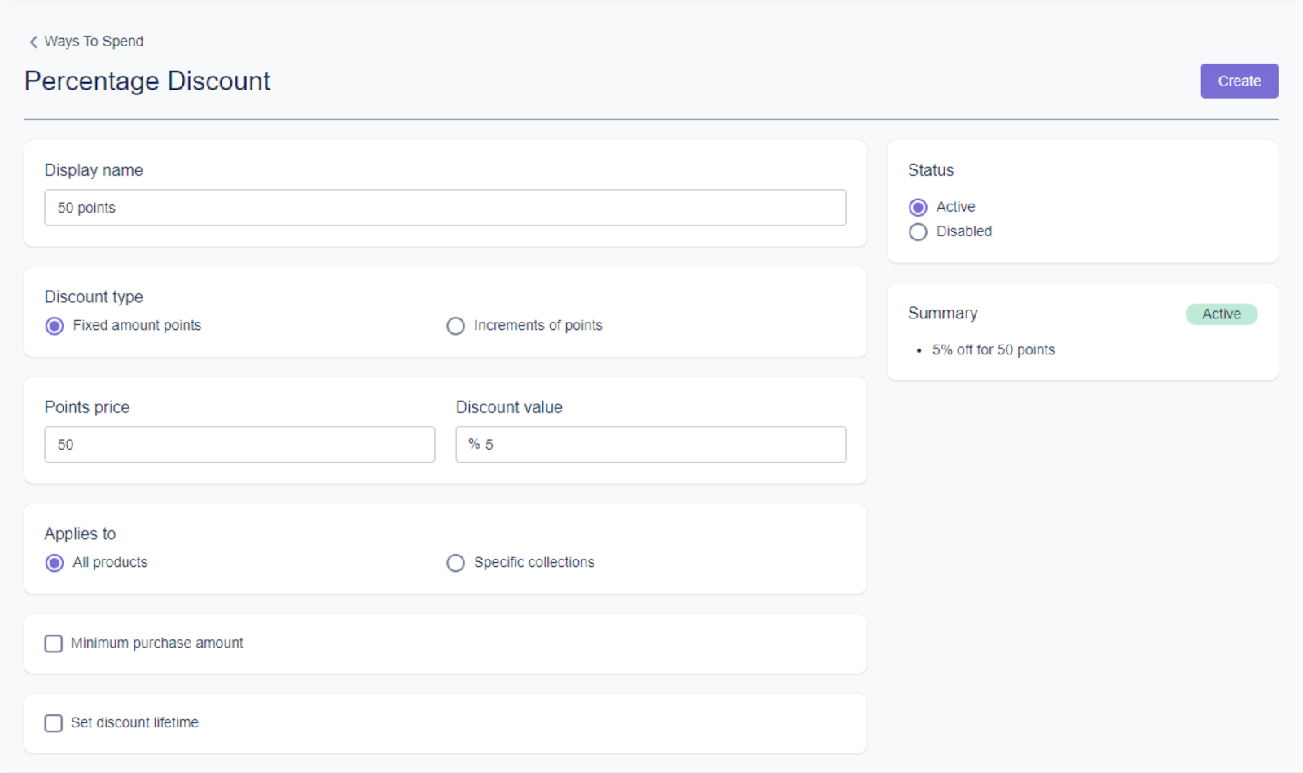Switch to Increments of points option
This screenshot has width=1303, height=773.
pos(456,326)
